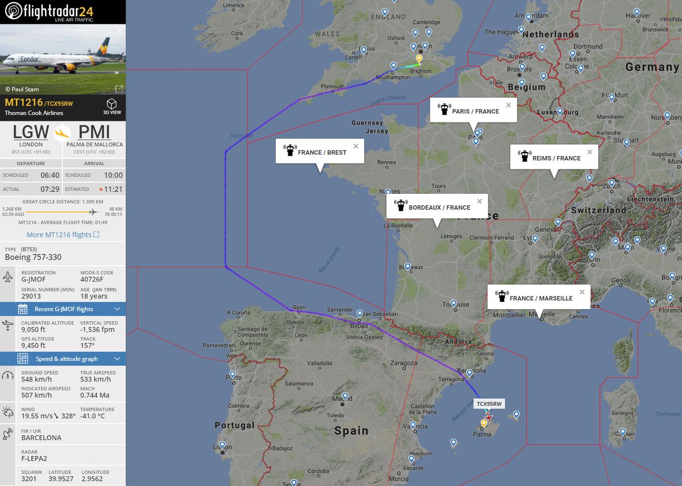The image size is (682, 486).
Task: Click control tower icon in Bordeaux popup
Action: pyautogui.click(x=401, y=206)
